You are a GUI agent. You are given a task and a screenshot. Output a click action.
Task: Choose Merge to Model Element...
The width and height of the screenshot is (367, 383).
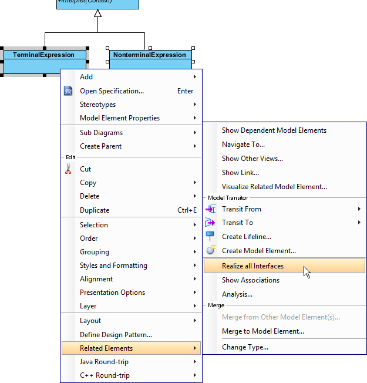point(284,331)
